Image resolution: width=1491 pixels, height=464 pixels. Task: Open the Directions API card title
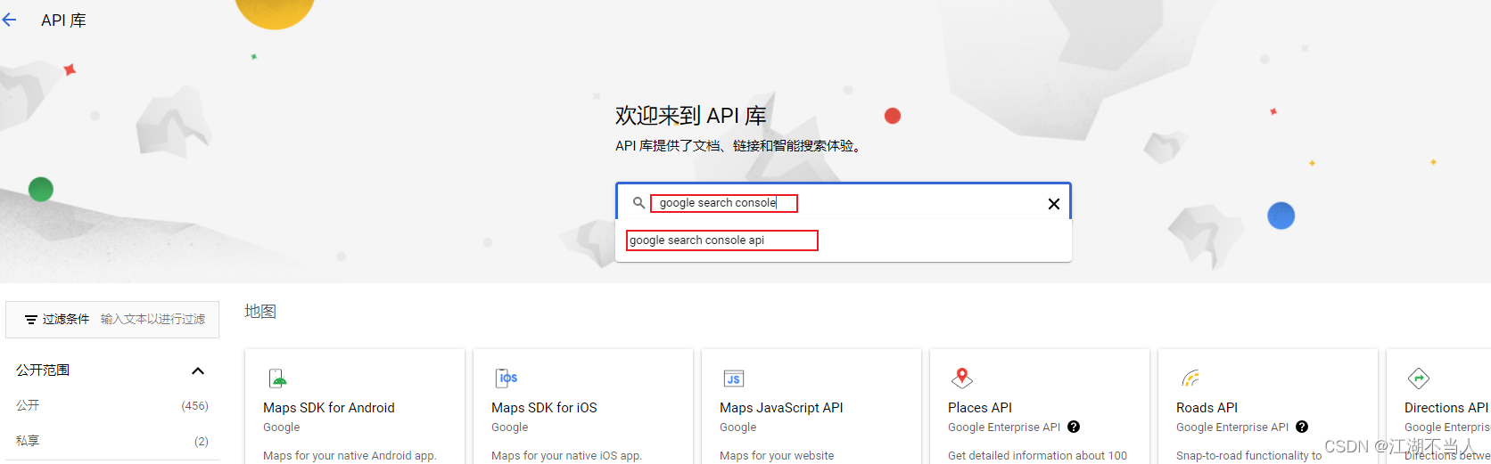[1446, 408]
